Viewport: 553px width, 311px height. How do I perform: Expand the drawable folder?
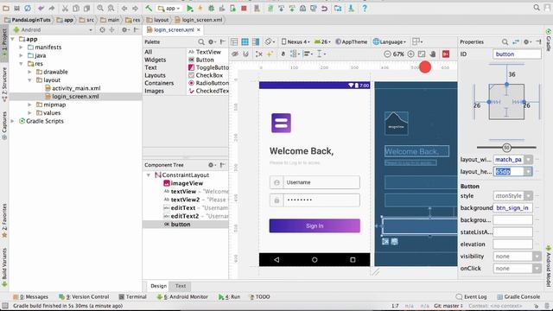30,72
